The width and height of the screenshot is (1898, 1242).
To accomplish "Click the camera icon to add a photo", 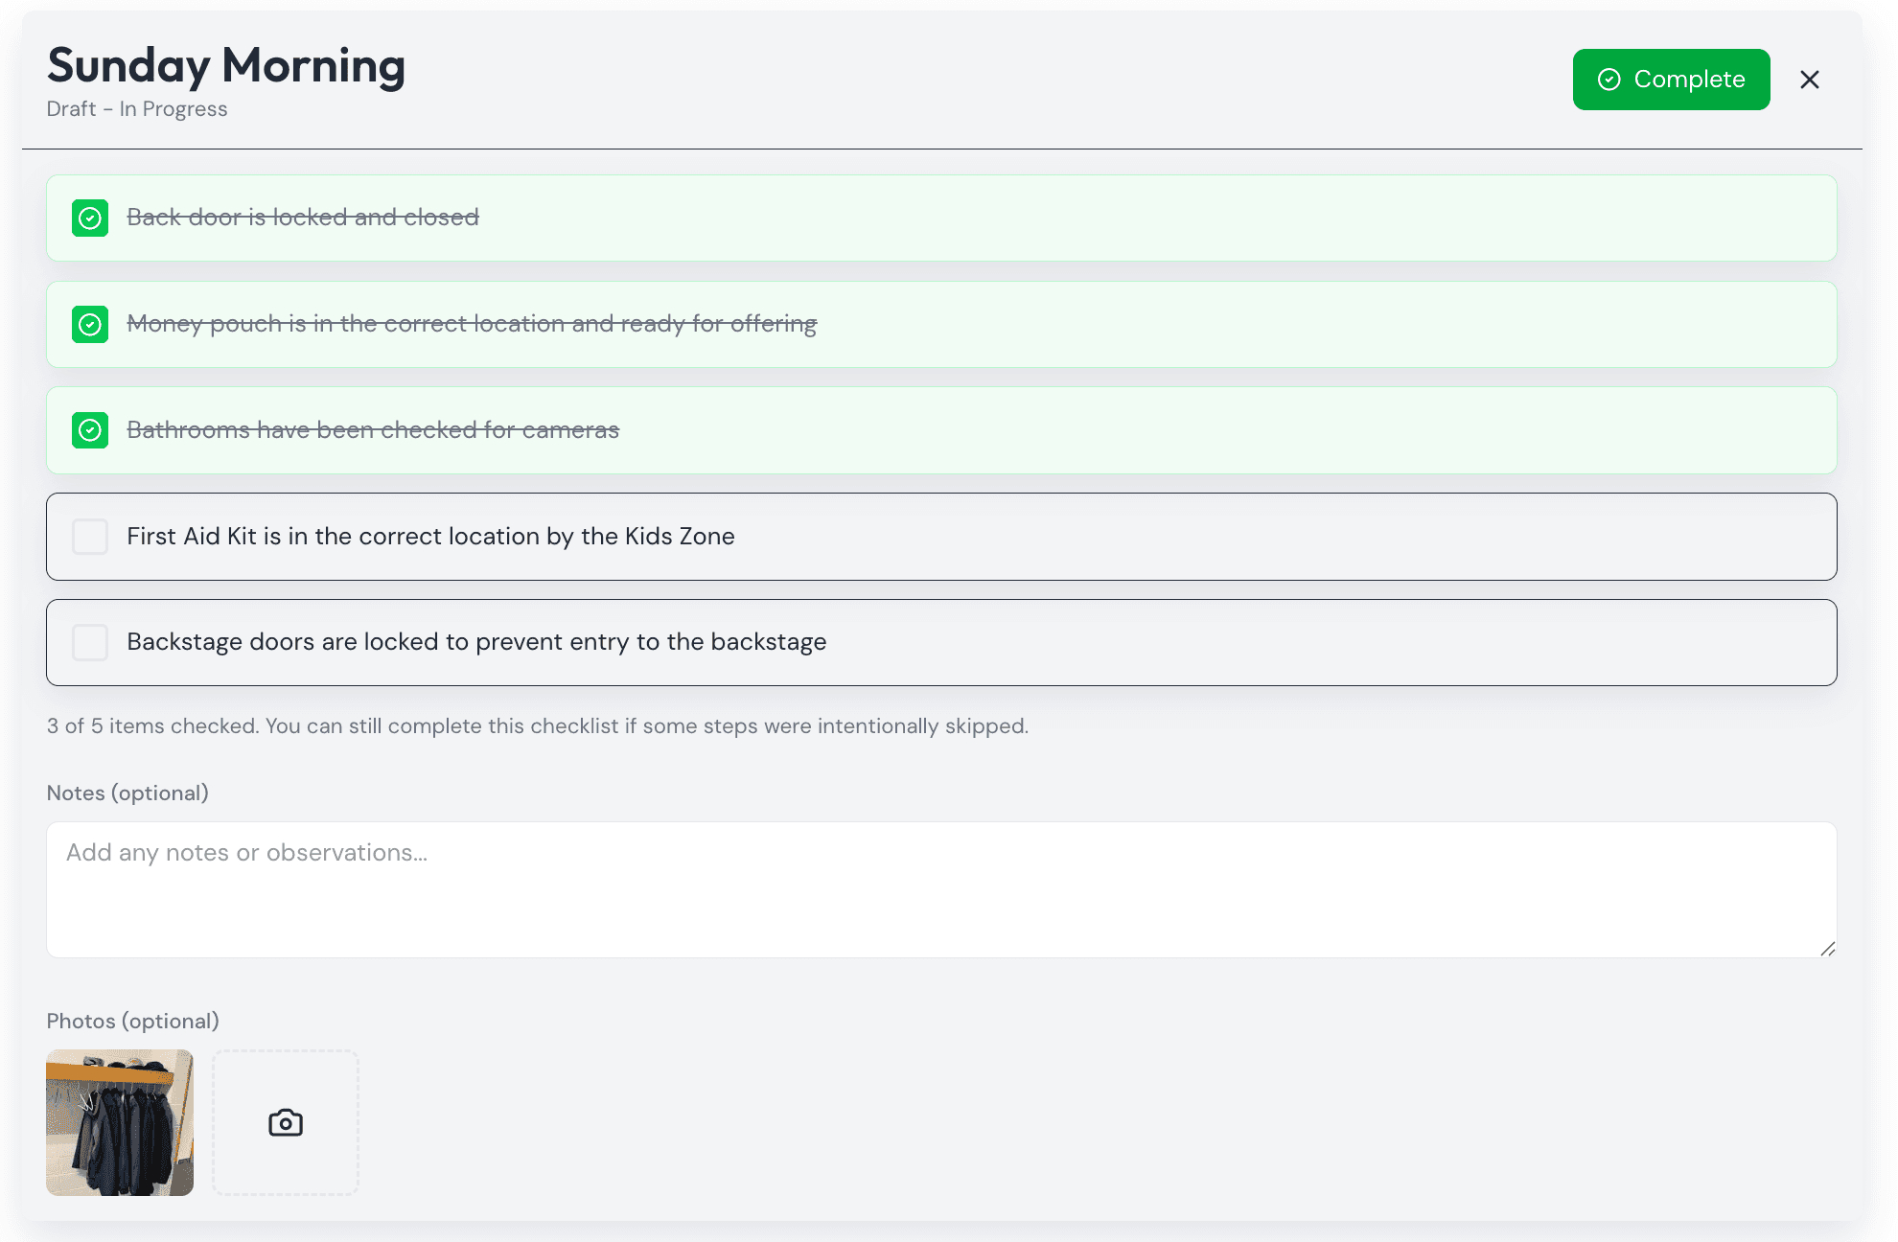I will (x=286, y=1122).
